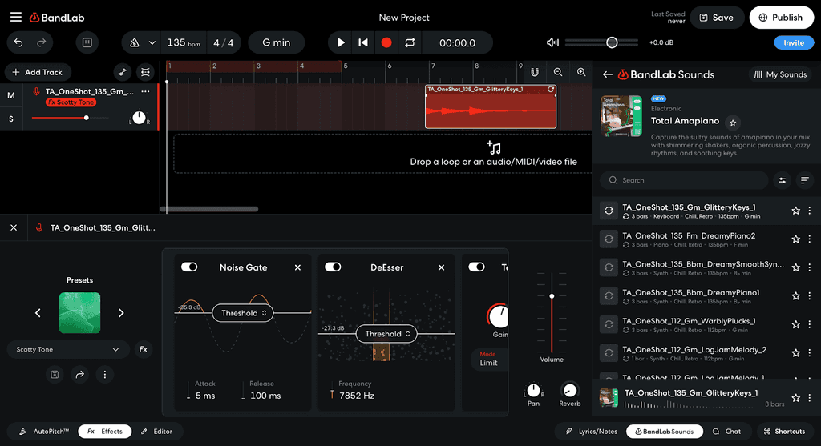Go to previous preset
The height and width of the screenshot is (446, 821).
tap(38, 312)
